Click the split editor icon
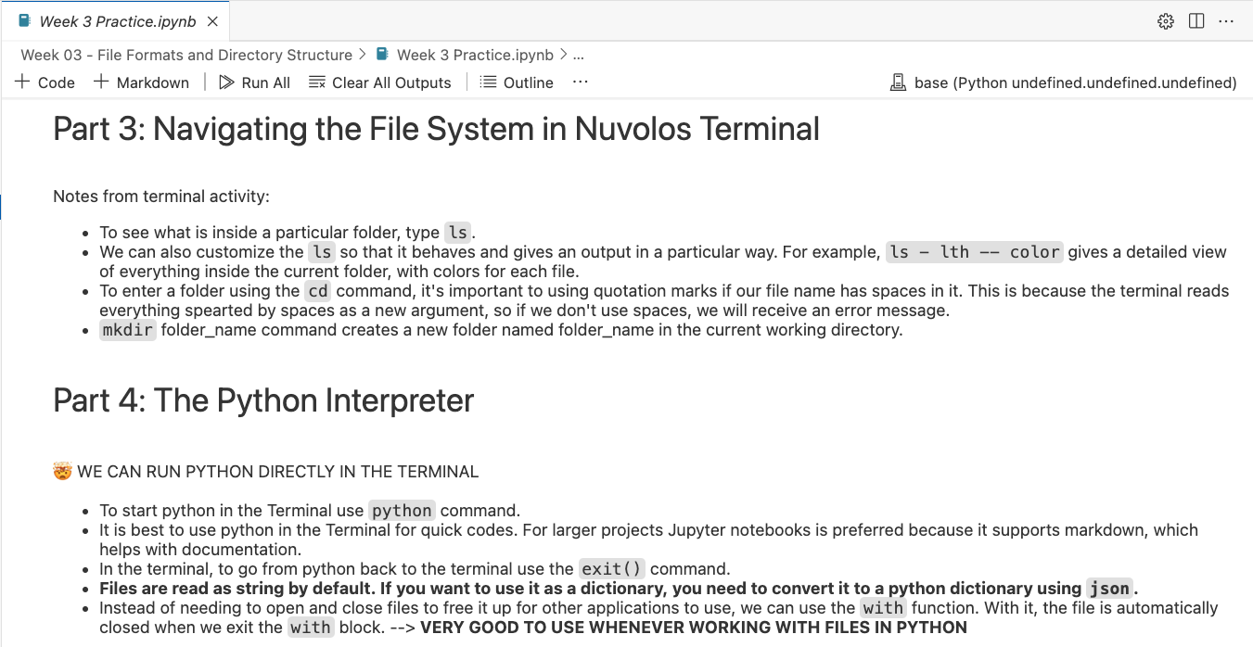Screen dimensions: 1253x647 pos(1196,21)
